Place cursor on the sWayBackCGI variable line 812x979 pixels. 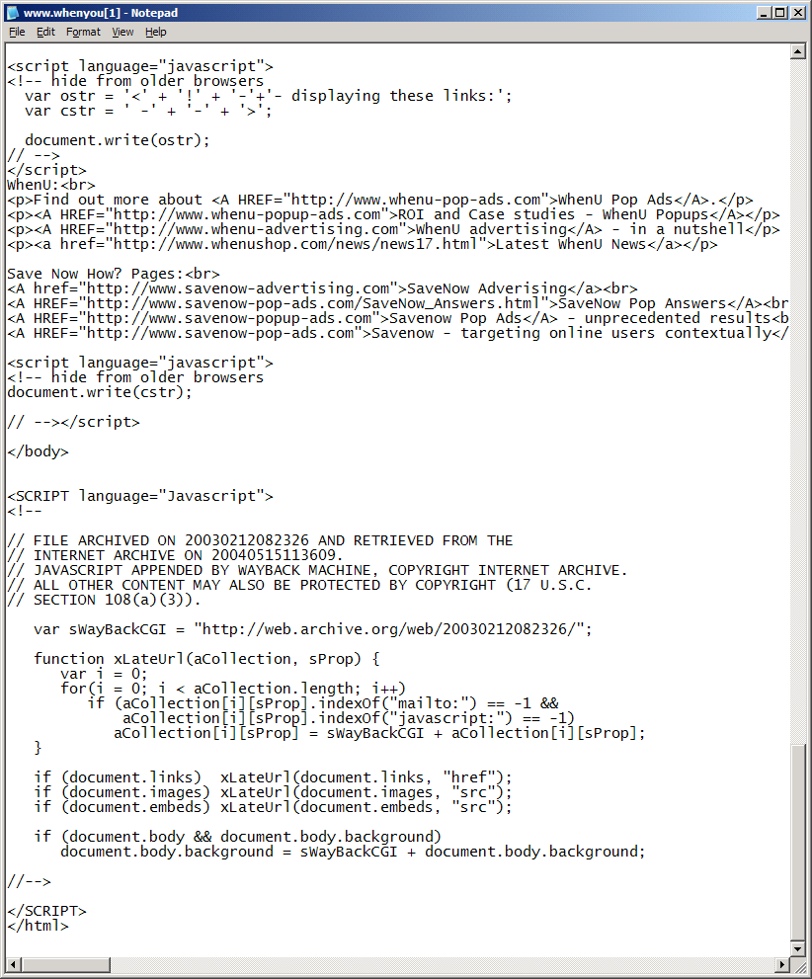(313, 628)
